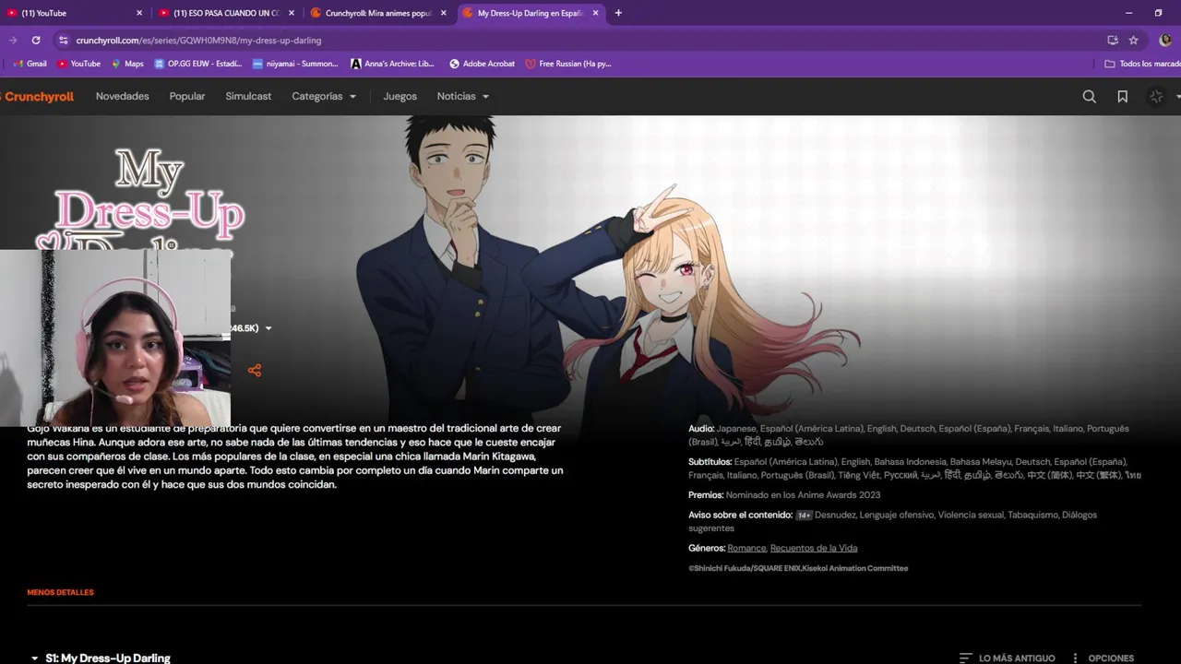Viewport: 1181px width, 664px height.
Task: Open Novedades in navigation
Action: point(122,96)
